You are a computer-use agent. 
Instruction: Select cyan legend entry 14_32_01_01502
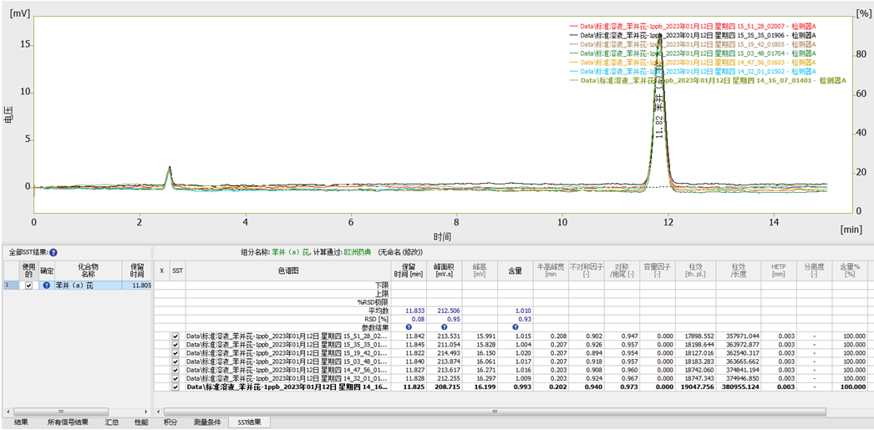point(693,72)
